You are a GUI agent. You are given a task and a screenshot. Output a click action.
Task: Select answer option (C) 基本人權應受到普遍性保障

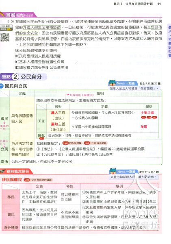coord(40,62)
